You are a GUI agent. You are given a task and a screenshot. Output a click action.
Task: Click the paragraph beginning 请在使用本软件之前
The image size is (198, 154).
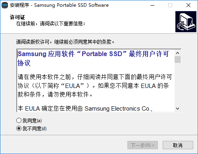point(95,86)
